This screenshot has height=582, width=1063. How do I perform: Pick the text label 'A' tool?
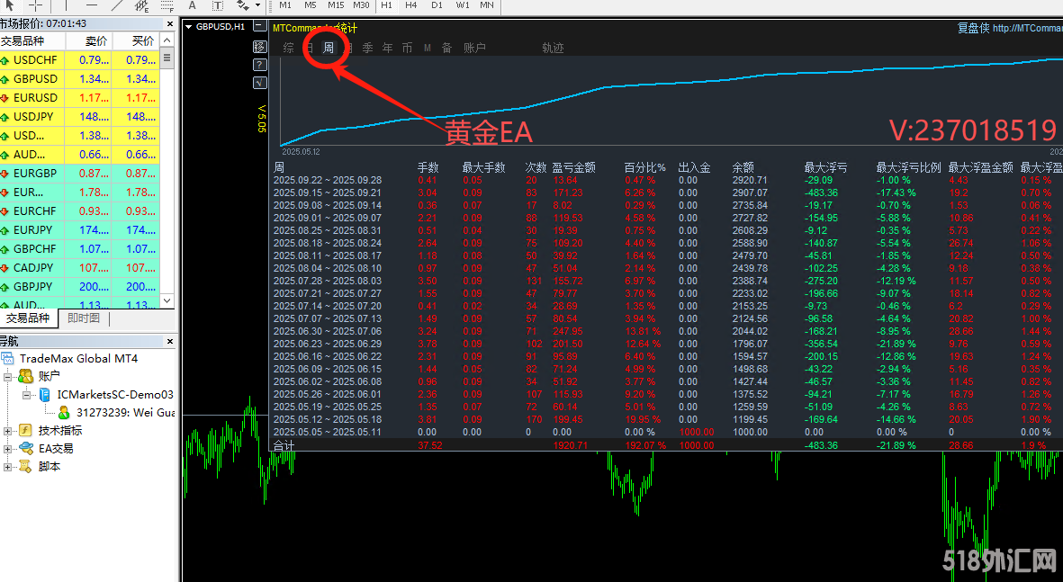coord(192,5)
